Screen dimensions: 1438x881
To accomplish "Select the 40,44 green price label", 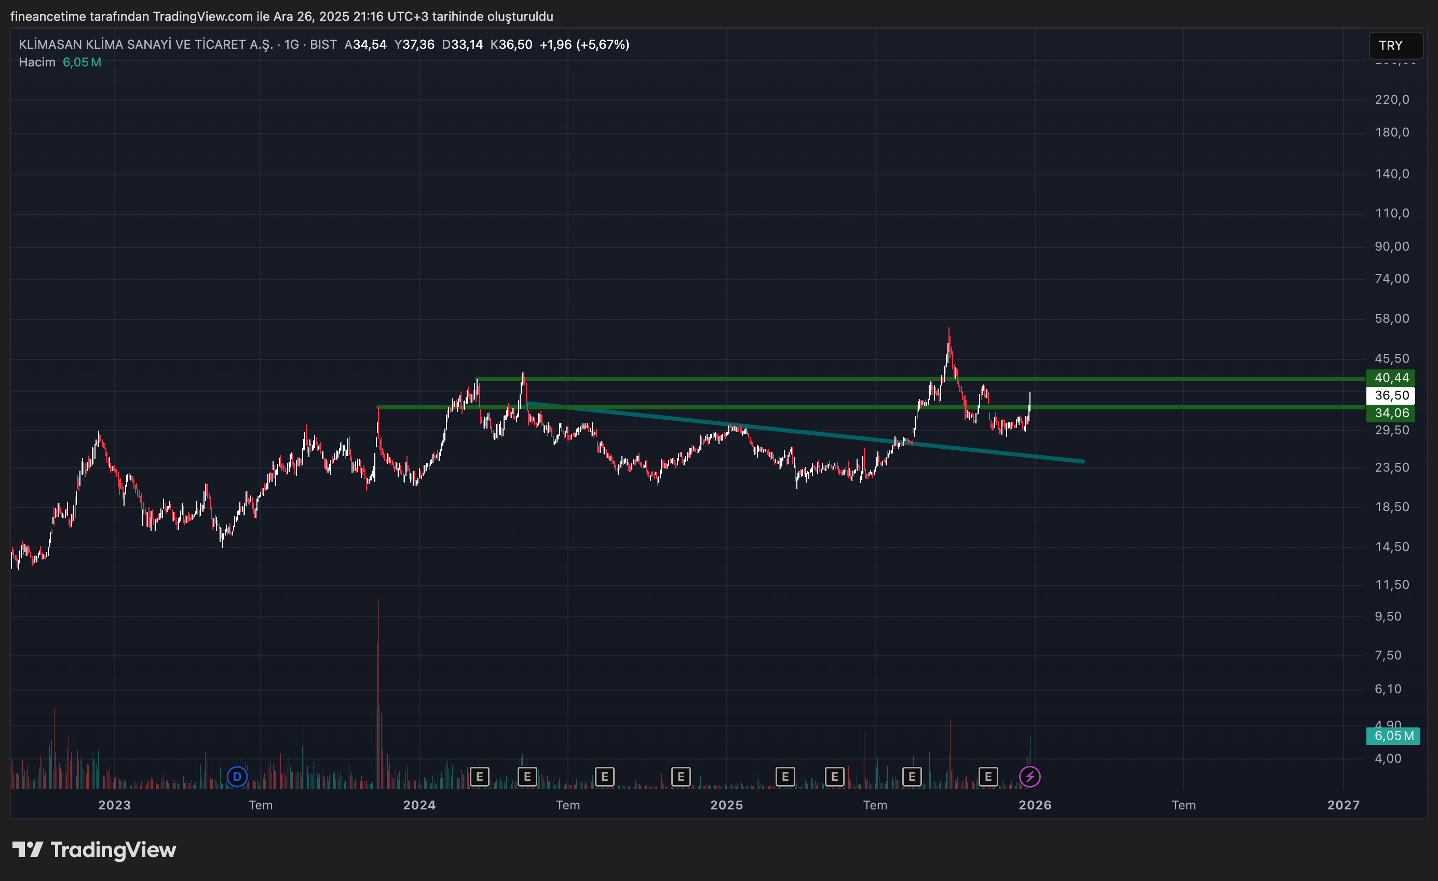I will click(x=1391, y=378).
